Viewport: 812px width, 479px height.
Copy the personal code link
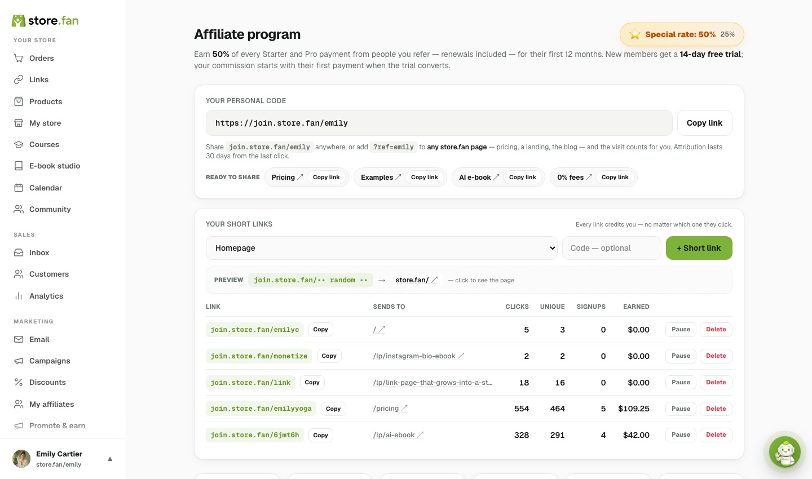[704, 123]
